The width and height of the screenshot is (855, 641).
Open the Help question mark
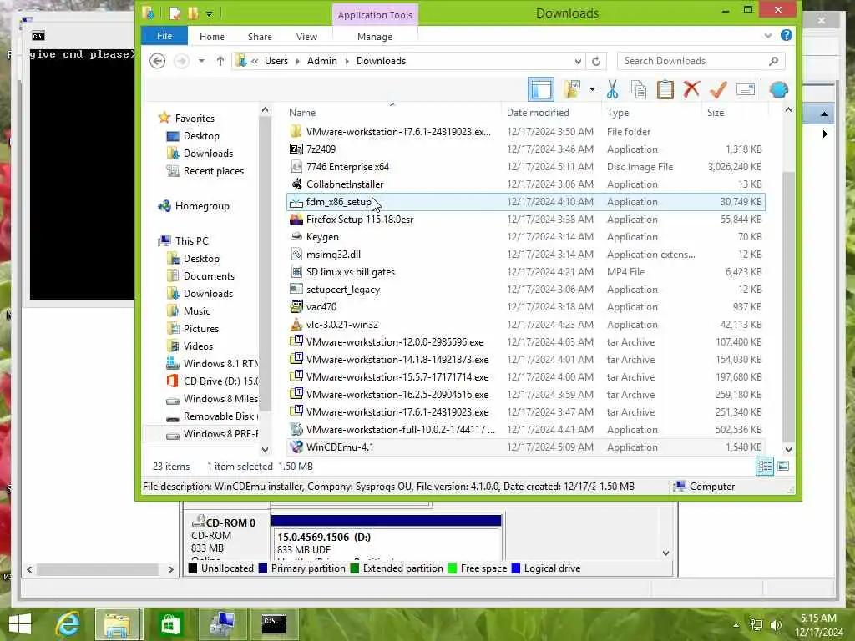tap(787, 35)
